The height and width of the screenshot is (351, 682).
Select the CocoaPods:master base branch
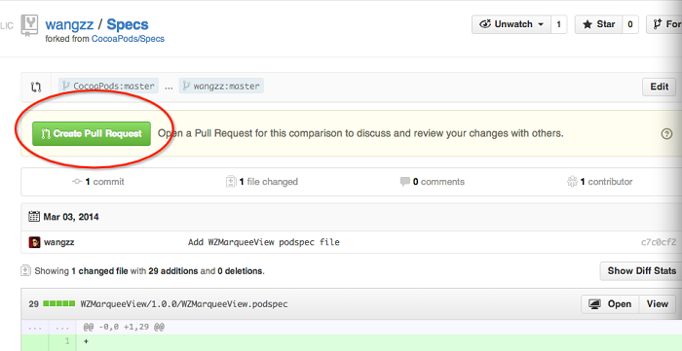pyautogui.click(x=108, y=86)
